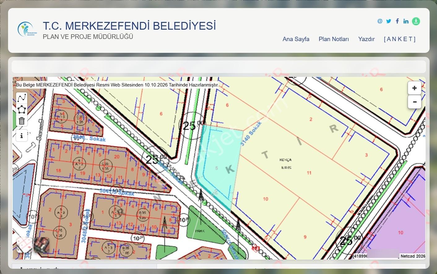Select the line measurement drawing tool
The image size is (437, 274).
(22, 98)
